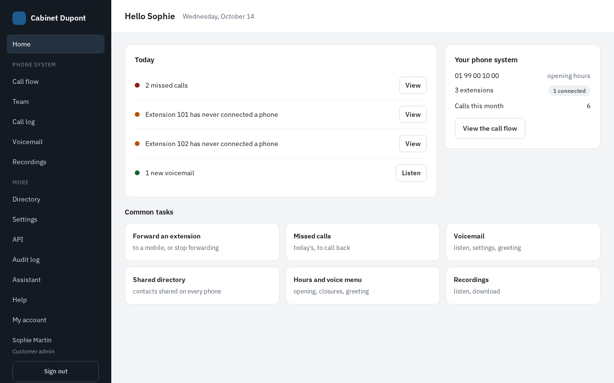Open the Shared directory task card
Image resolution: width=614 pixels, height=383 pixels.
pos(202,285)
